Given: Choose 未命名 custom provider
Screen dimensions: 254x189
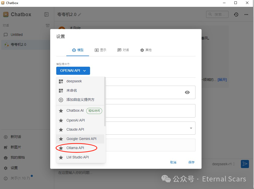Looking at the screenshot, I should click(x=80, y=90).
